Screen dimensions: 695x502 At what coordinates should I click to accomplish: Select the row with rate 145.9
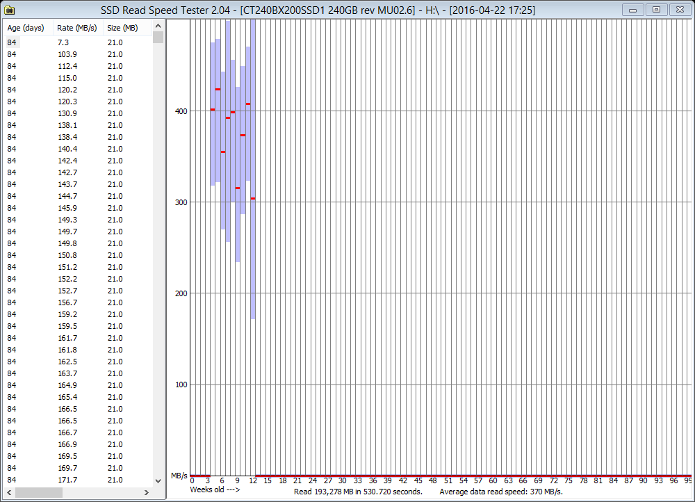tap(78, 208)
